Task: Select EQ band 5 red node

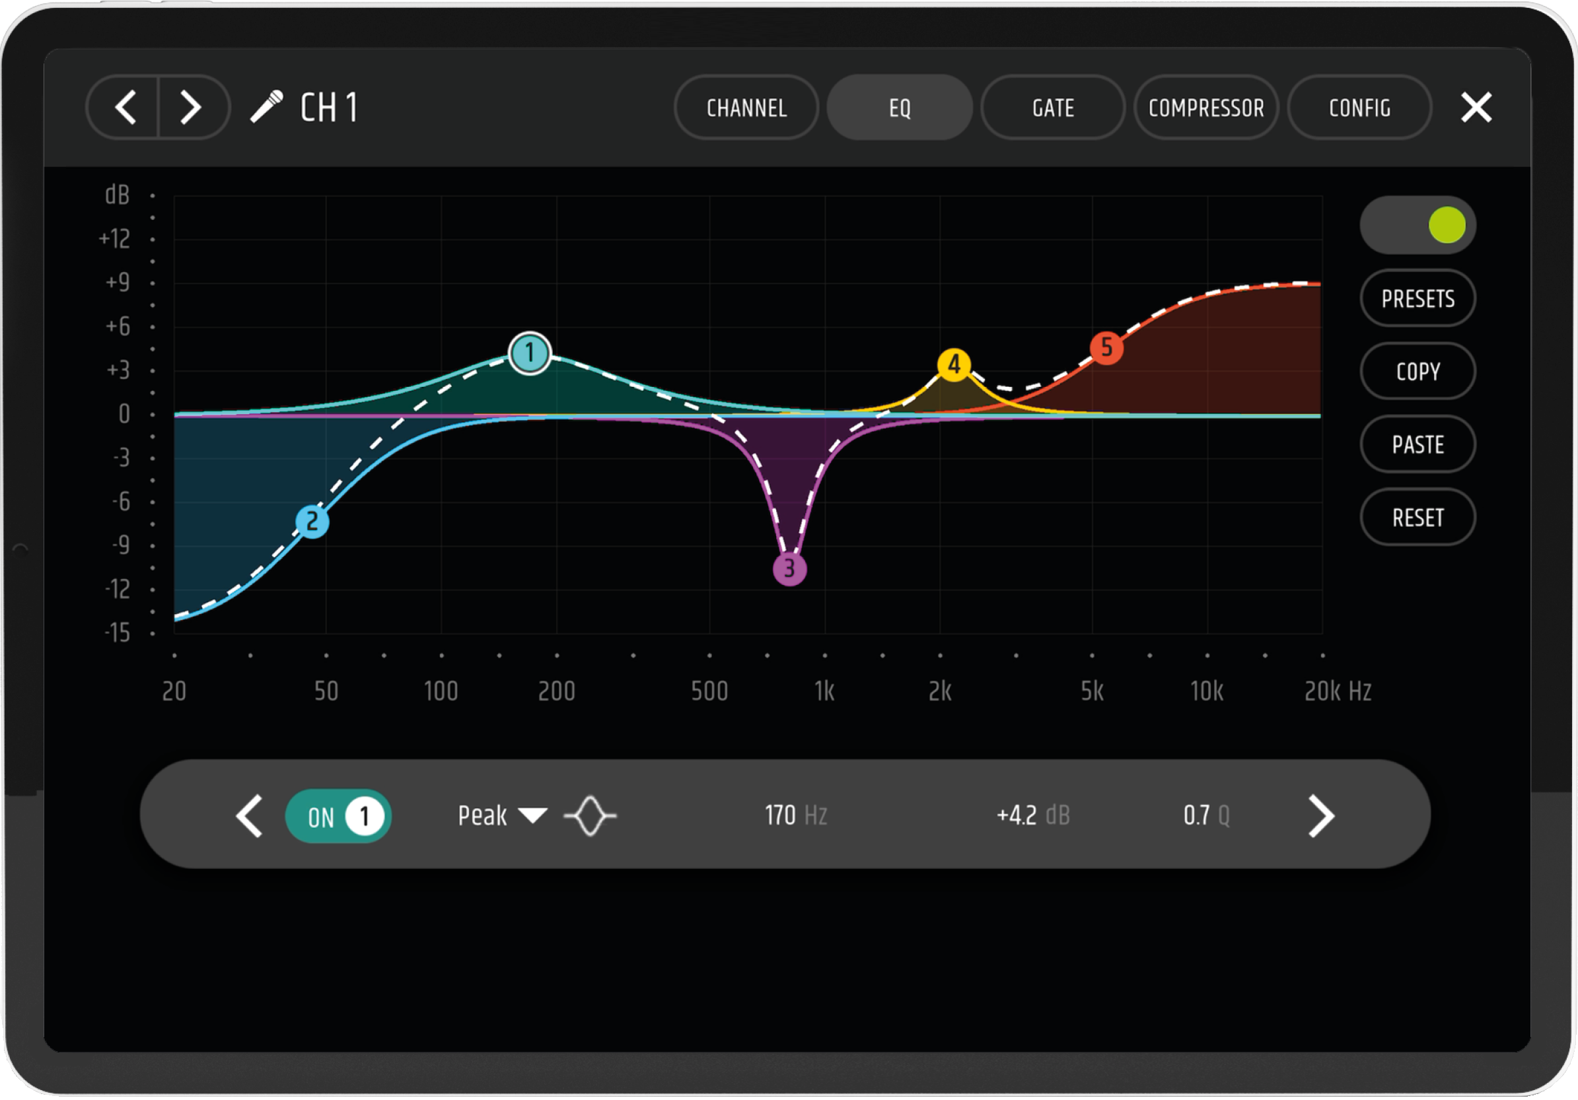Action: pyautogui.click(x=1106, y=348)
